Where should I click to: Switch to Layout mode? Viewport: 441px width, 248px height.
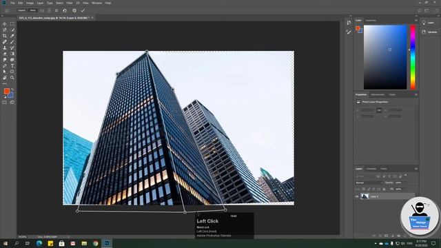[21, 10]
